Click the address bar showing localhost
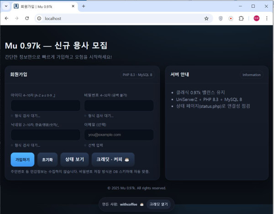This screenshot has height=214, width=274. [x=119, y=18]
